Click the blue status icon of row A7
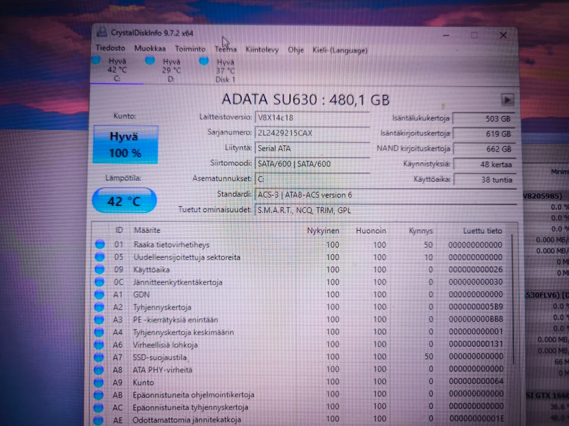 98,357
